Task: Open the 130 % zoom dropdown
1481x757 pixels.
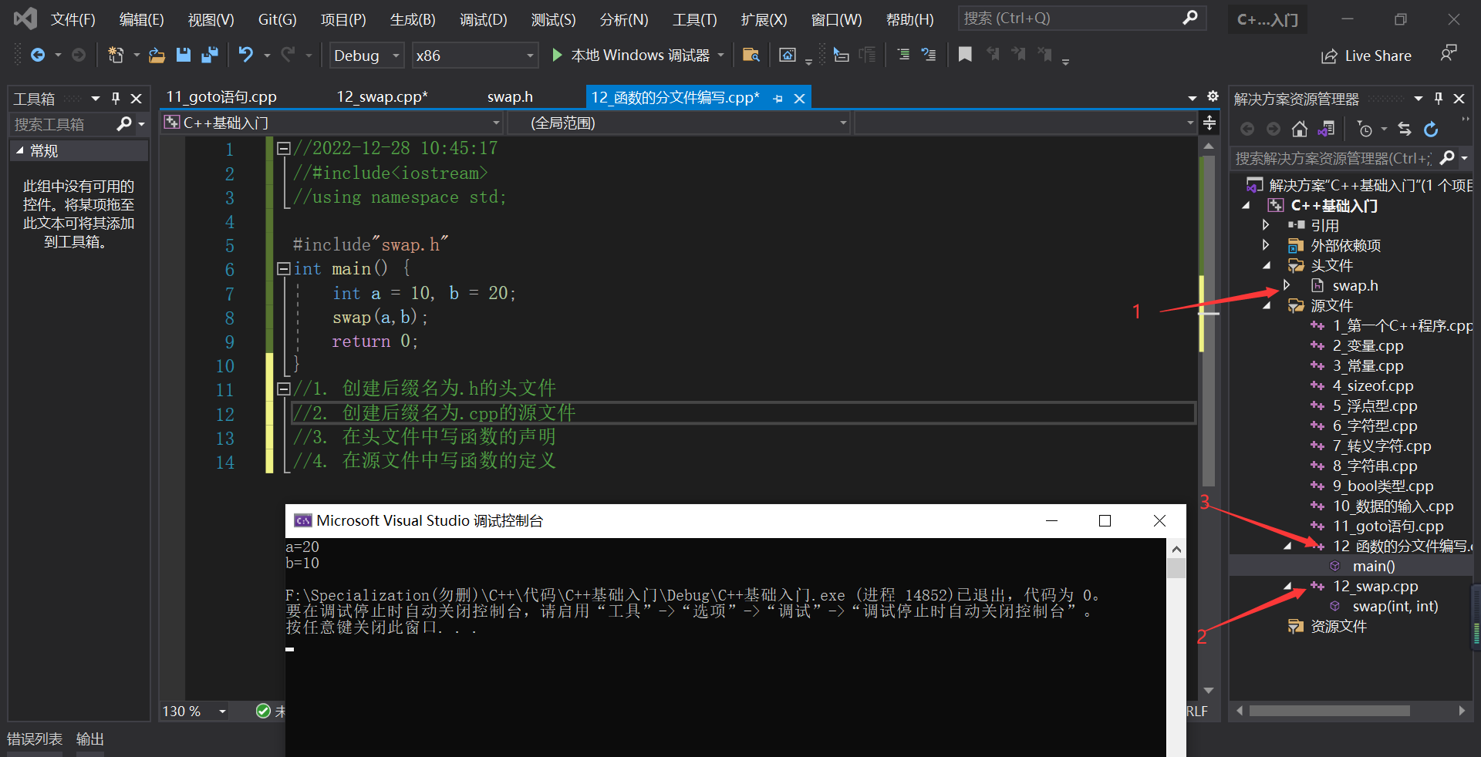Action: point(194,711)
